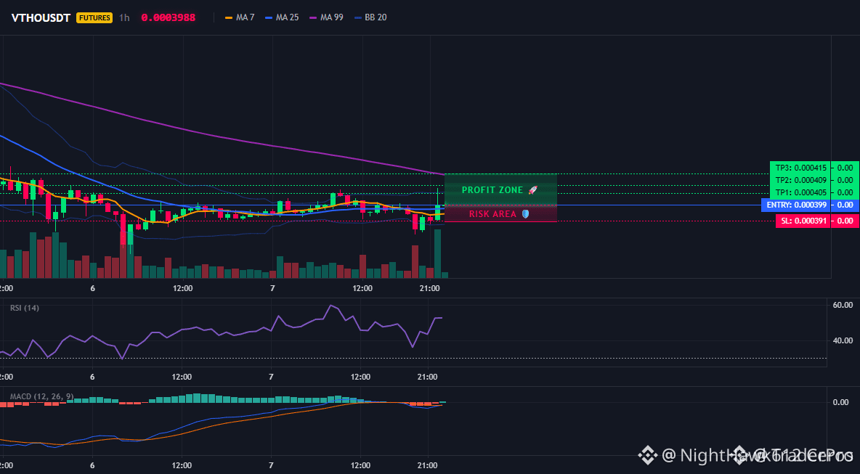Click the rocket icon in profit zone
The image size is (860, 474).
tap(532, 189)
